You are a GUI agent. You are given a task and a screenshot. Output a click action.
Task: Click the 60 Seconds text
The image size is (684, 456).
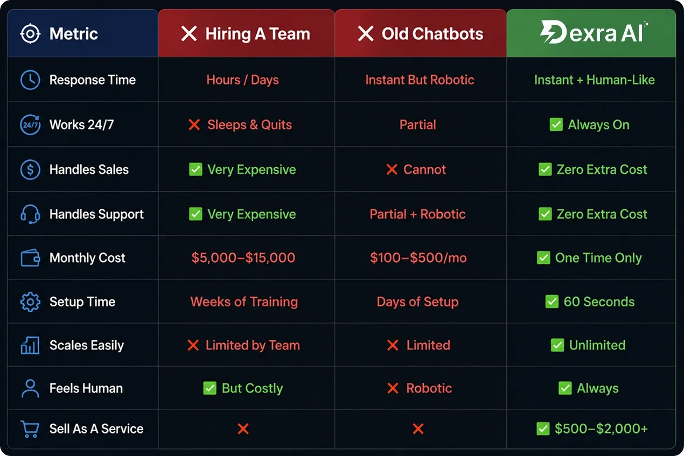pos(599,302)
